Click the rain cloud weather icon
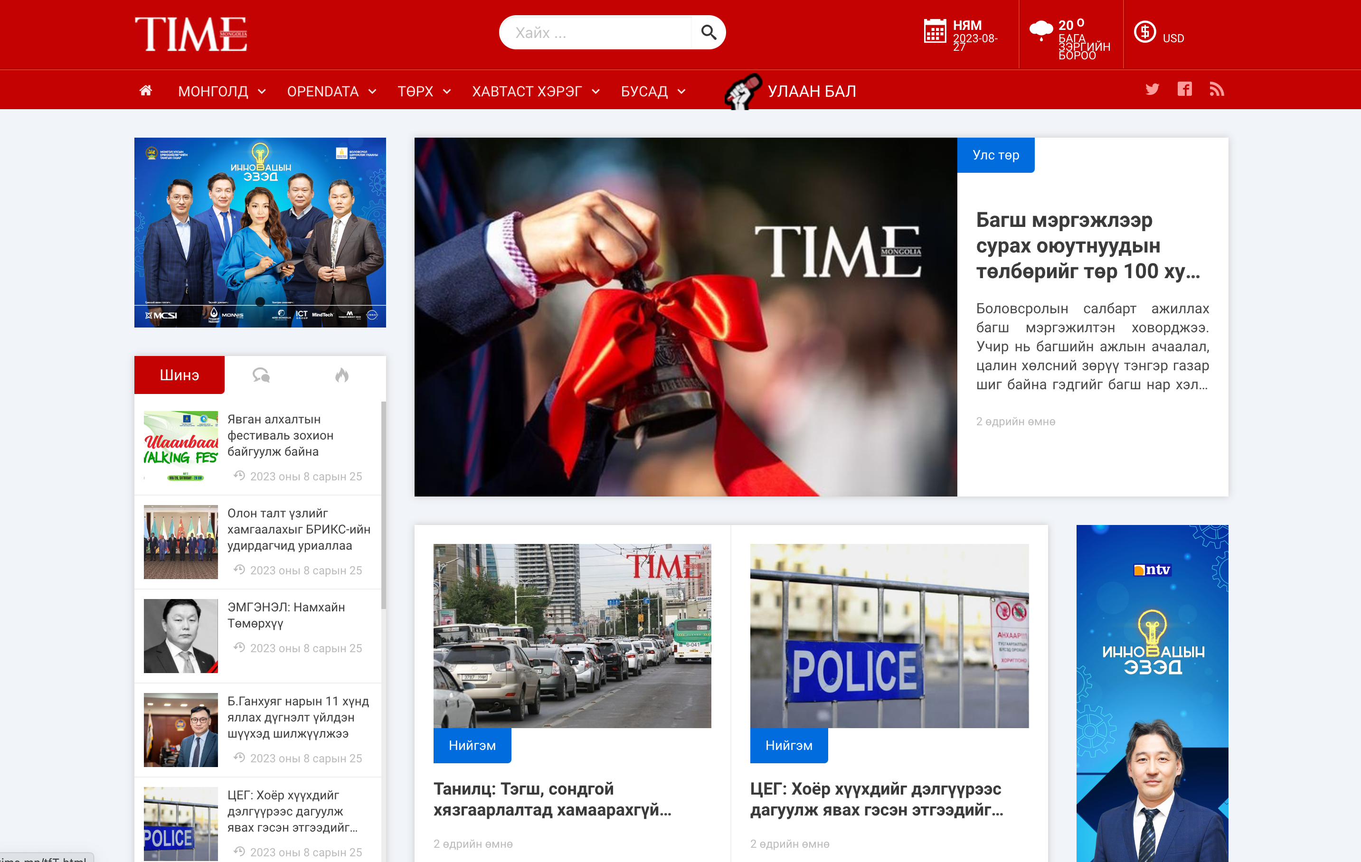Viewport: 1361px width, 862px height. [1040, 29]
